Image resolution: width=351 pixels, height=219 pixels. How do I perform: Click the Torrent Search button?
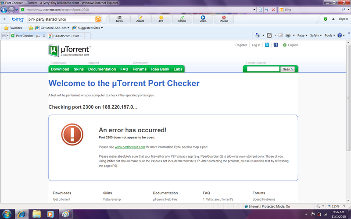click(x=287, y=69)
